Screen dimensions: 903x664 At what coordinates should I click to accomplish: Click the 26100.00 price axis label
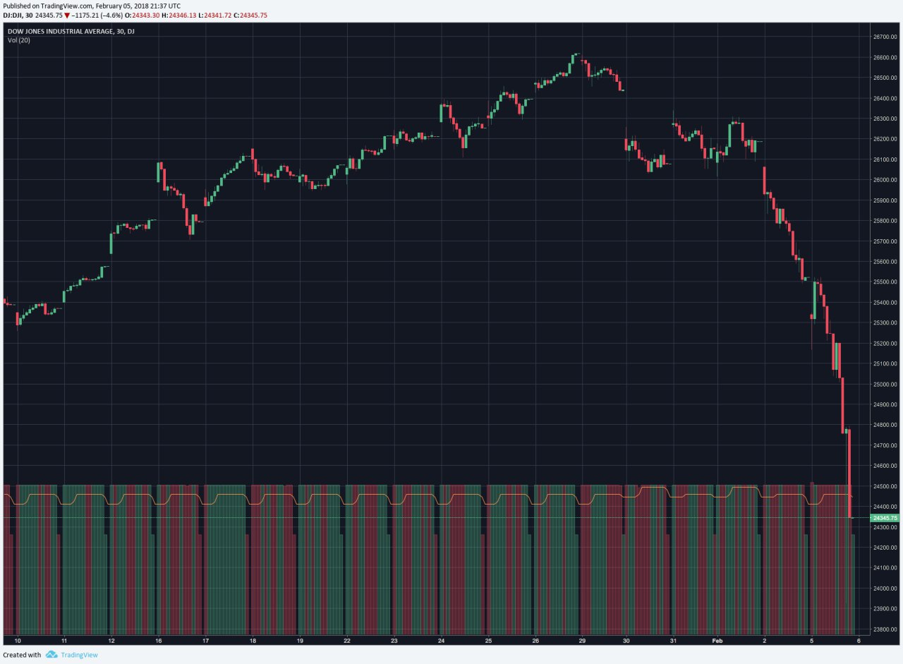(x=885, y=159)
